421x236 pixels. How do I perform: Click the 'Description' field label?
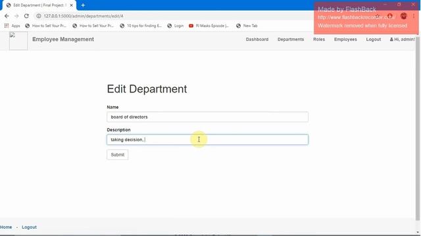118,130
